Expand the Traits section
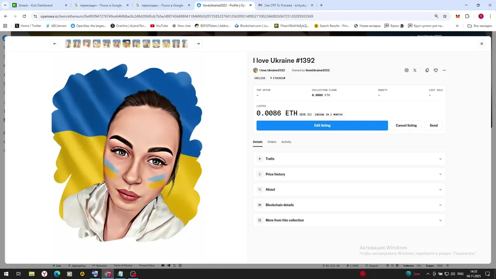496x279 pixels. [x=350, y=159]
